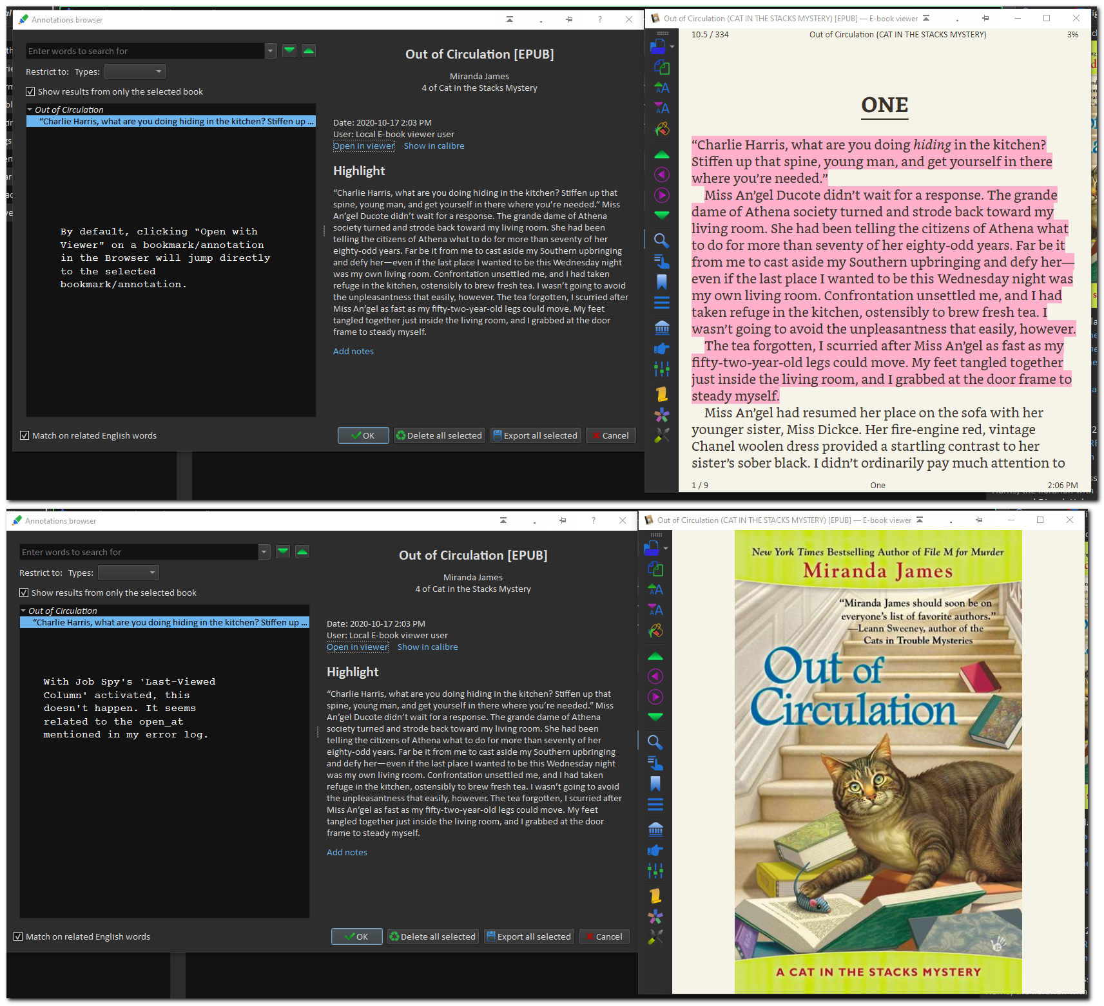Image resolution: width=1104 pixels, height=1006 pixels.
Task: Go to next page in chapter ONE viewer
Action: pyautogui.click(x=662, y=215)
